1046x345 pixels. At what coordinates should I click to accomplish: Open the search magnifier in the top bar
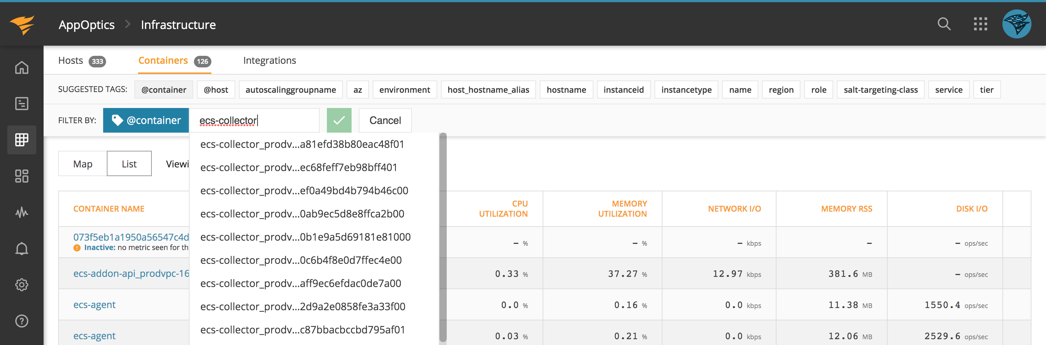click(944, 24)
